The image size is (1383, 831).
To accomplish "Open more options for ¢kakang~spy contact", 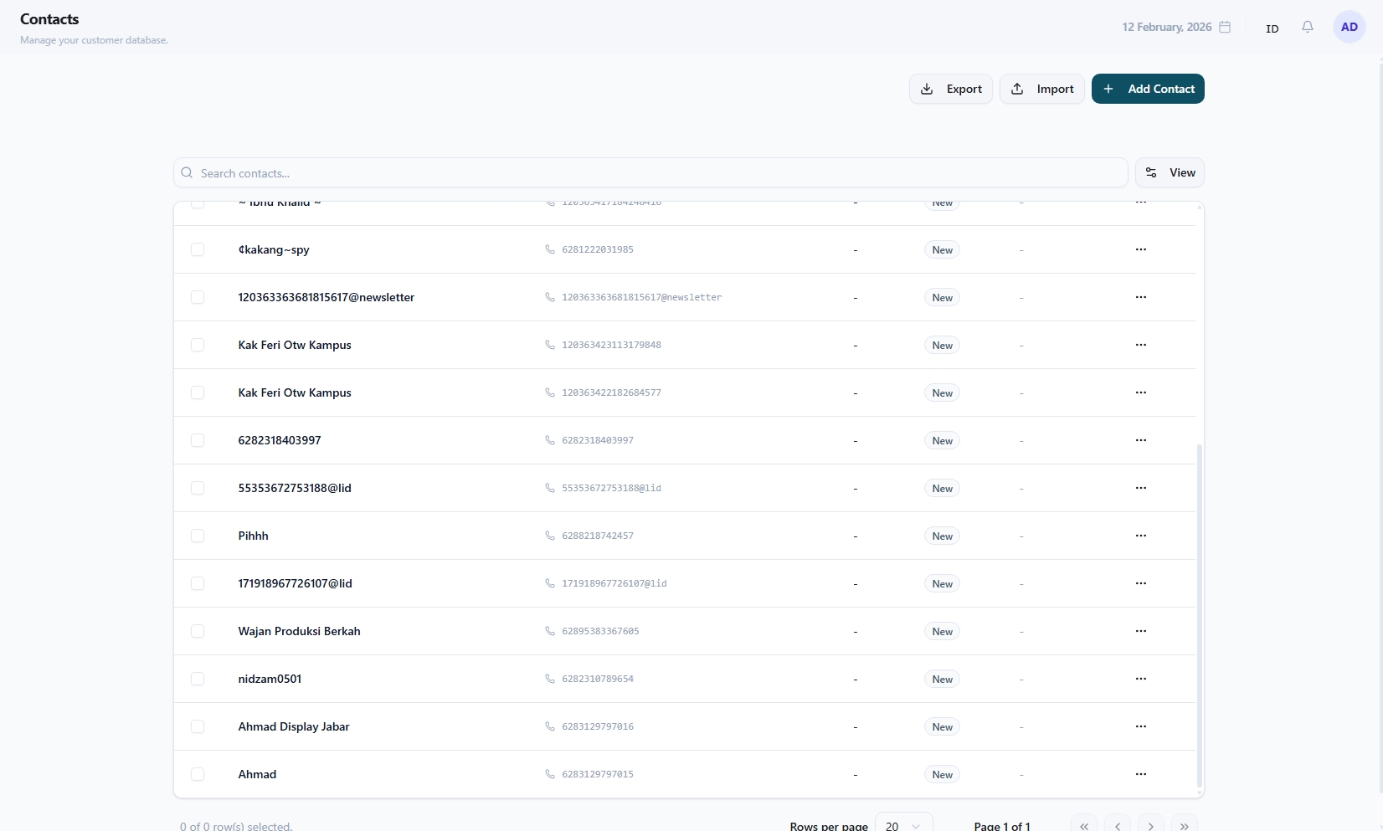I will pyautogui.click(x=1140, y=249).
